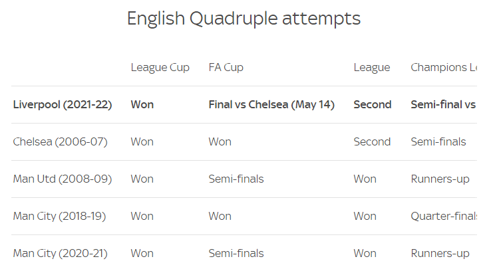Select the Man City (2020-21) row label
This screenshot has height=269, width=491.
pos(60,253)
